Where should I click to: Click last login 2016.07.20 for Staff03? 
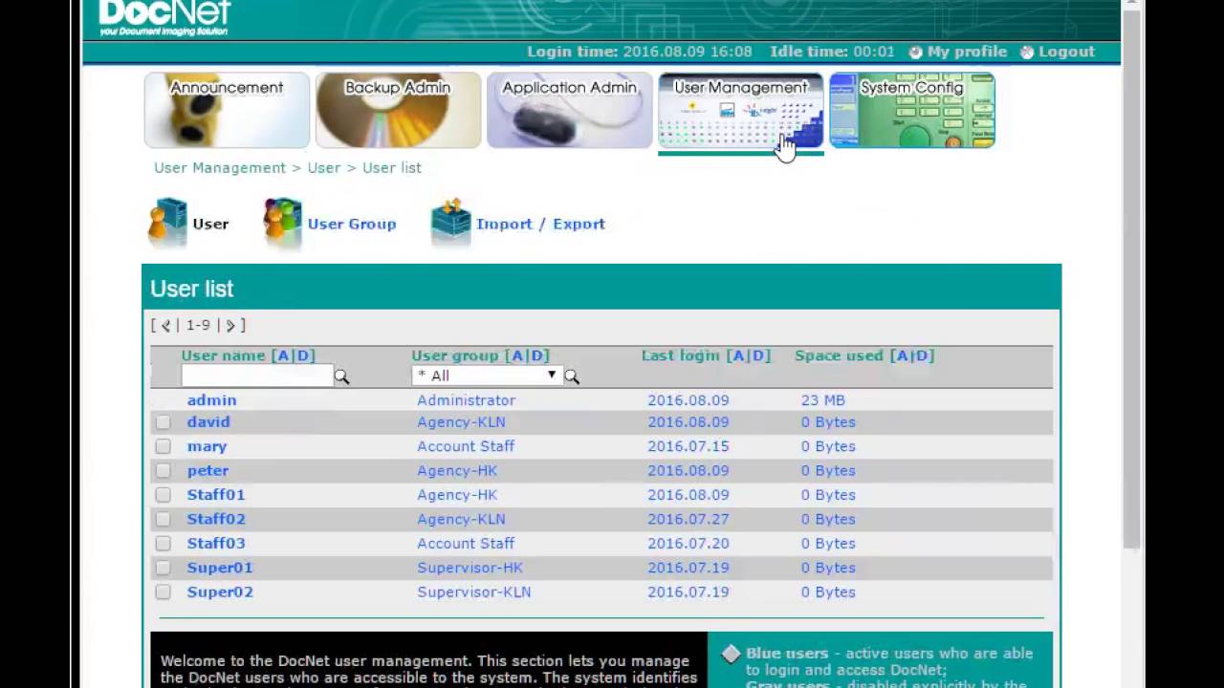tap(688, 544)
